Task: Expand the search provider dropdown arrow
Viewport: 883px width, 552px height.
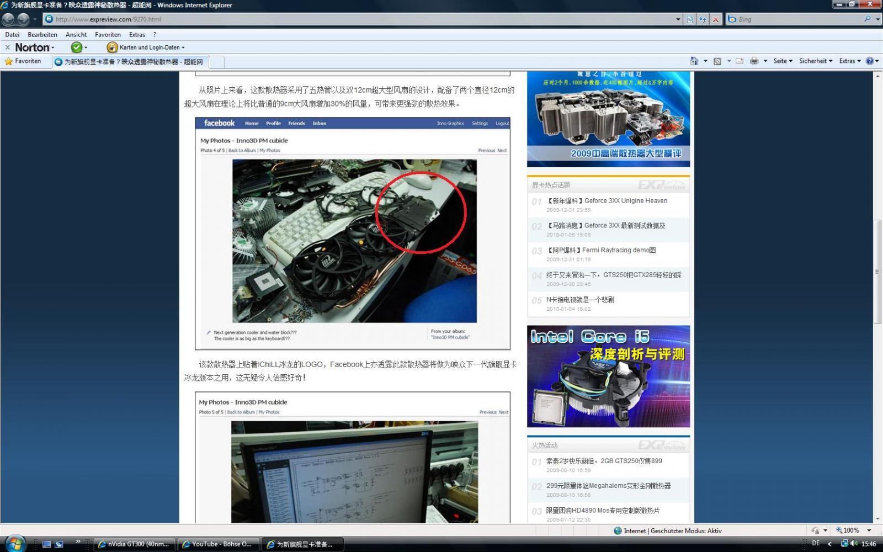Action: [877, 19]
